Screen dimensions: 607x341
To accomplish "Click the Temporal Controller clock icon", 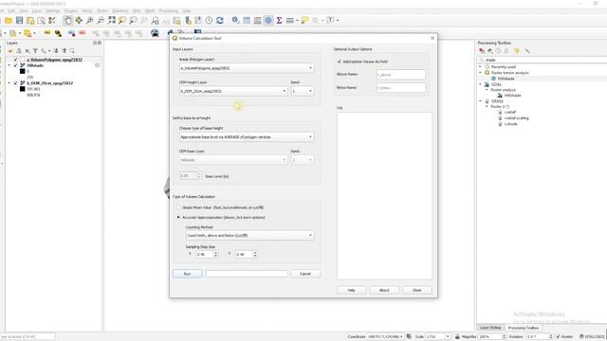I will tap(209, 21).
